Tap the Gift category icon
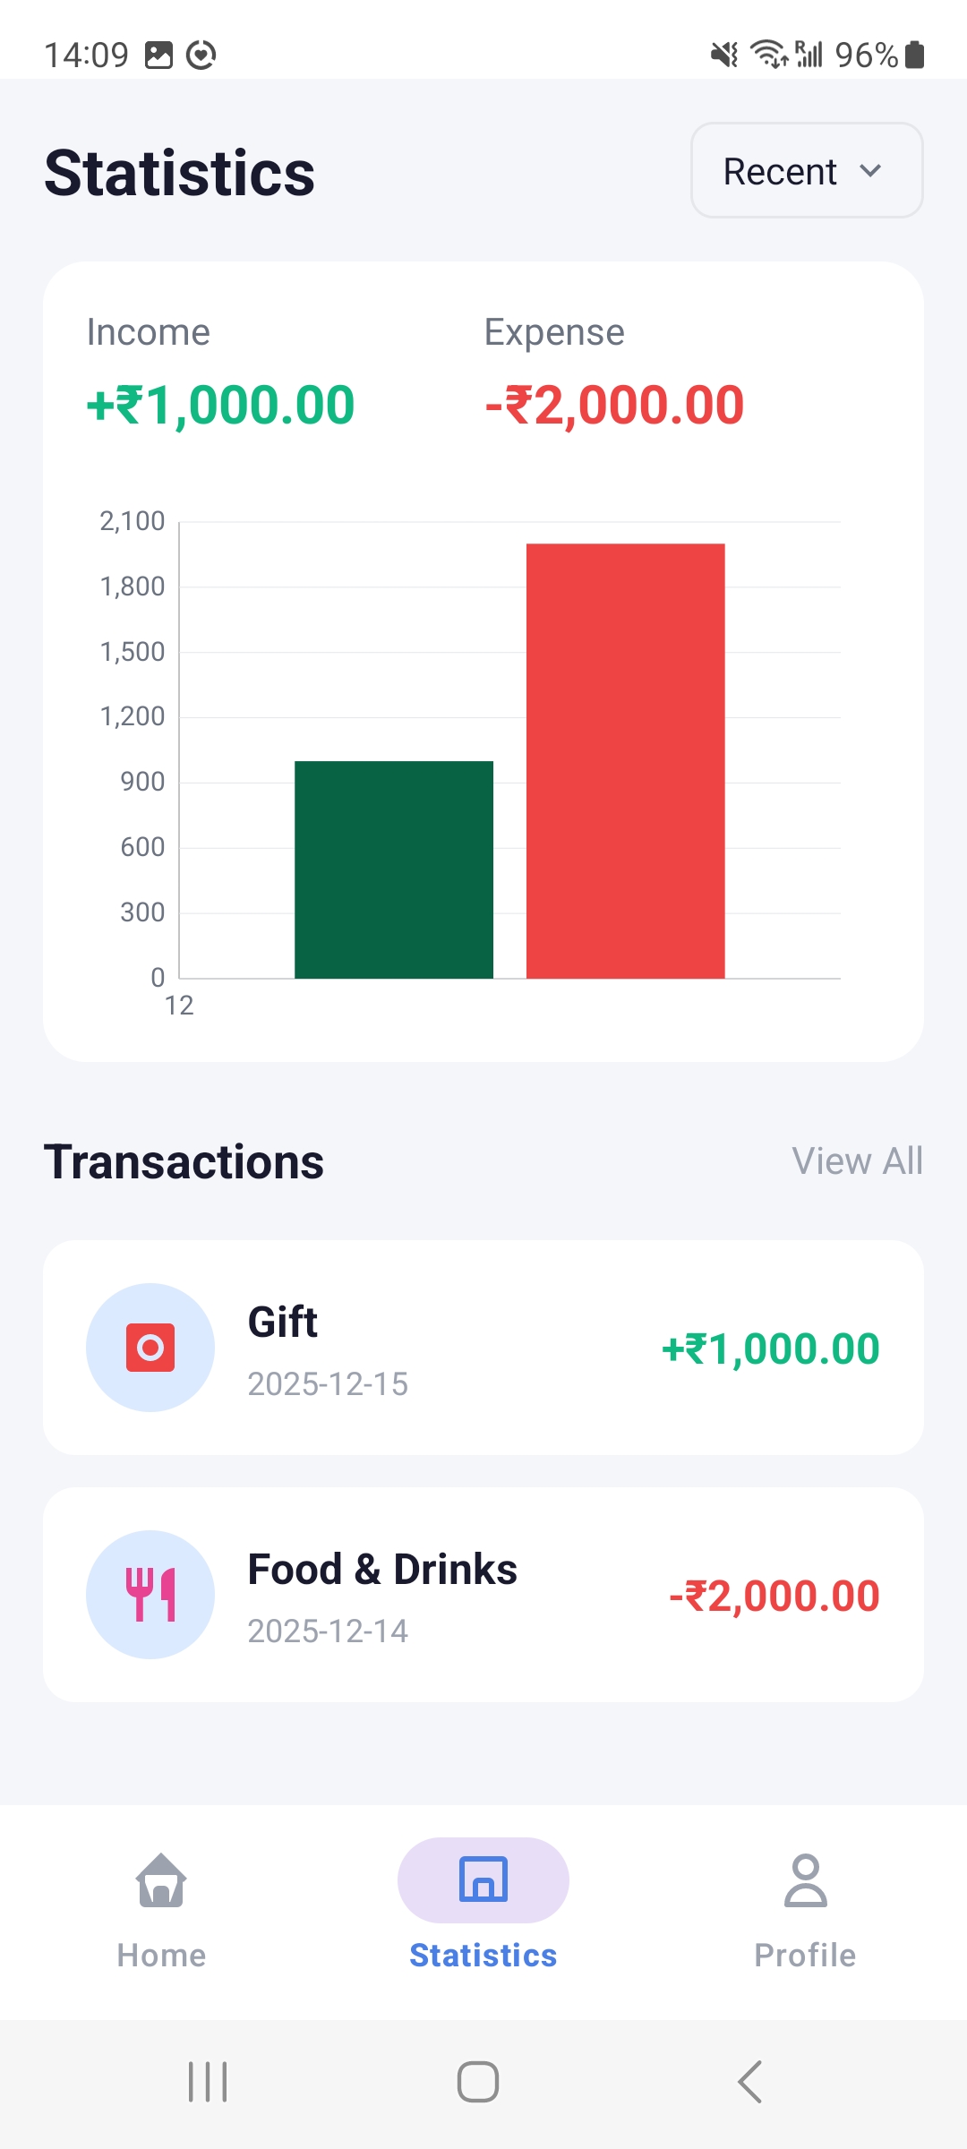This screenshot has width=967, height=2149. coord(150,1348)
